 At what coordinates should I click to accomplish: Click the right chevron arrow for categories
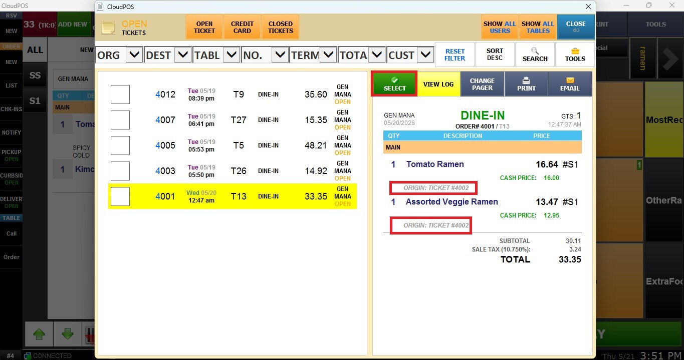click(670, 59)
